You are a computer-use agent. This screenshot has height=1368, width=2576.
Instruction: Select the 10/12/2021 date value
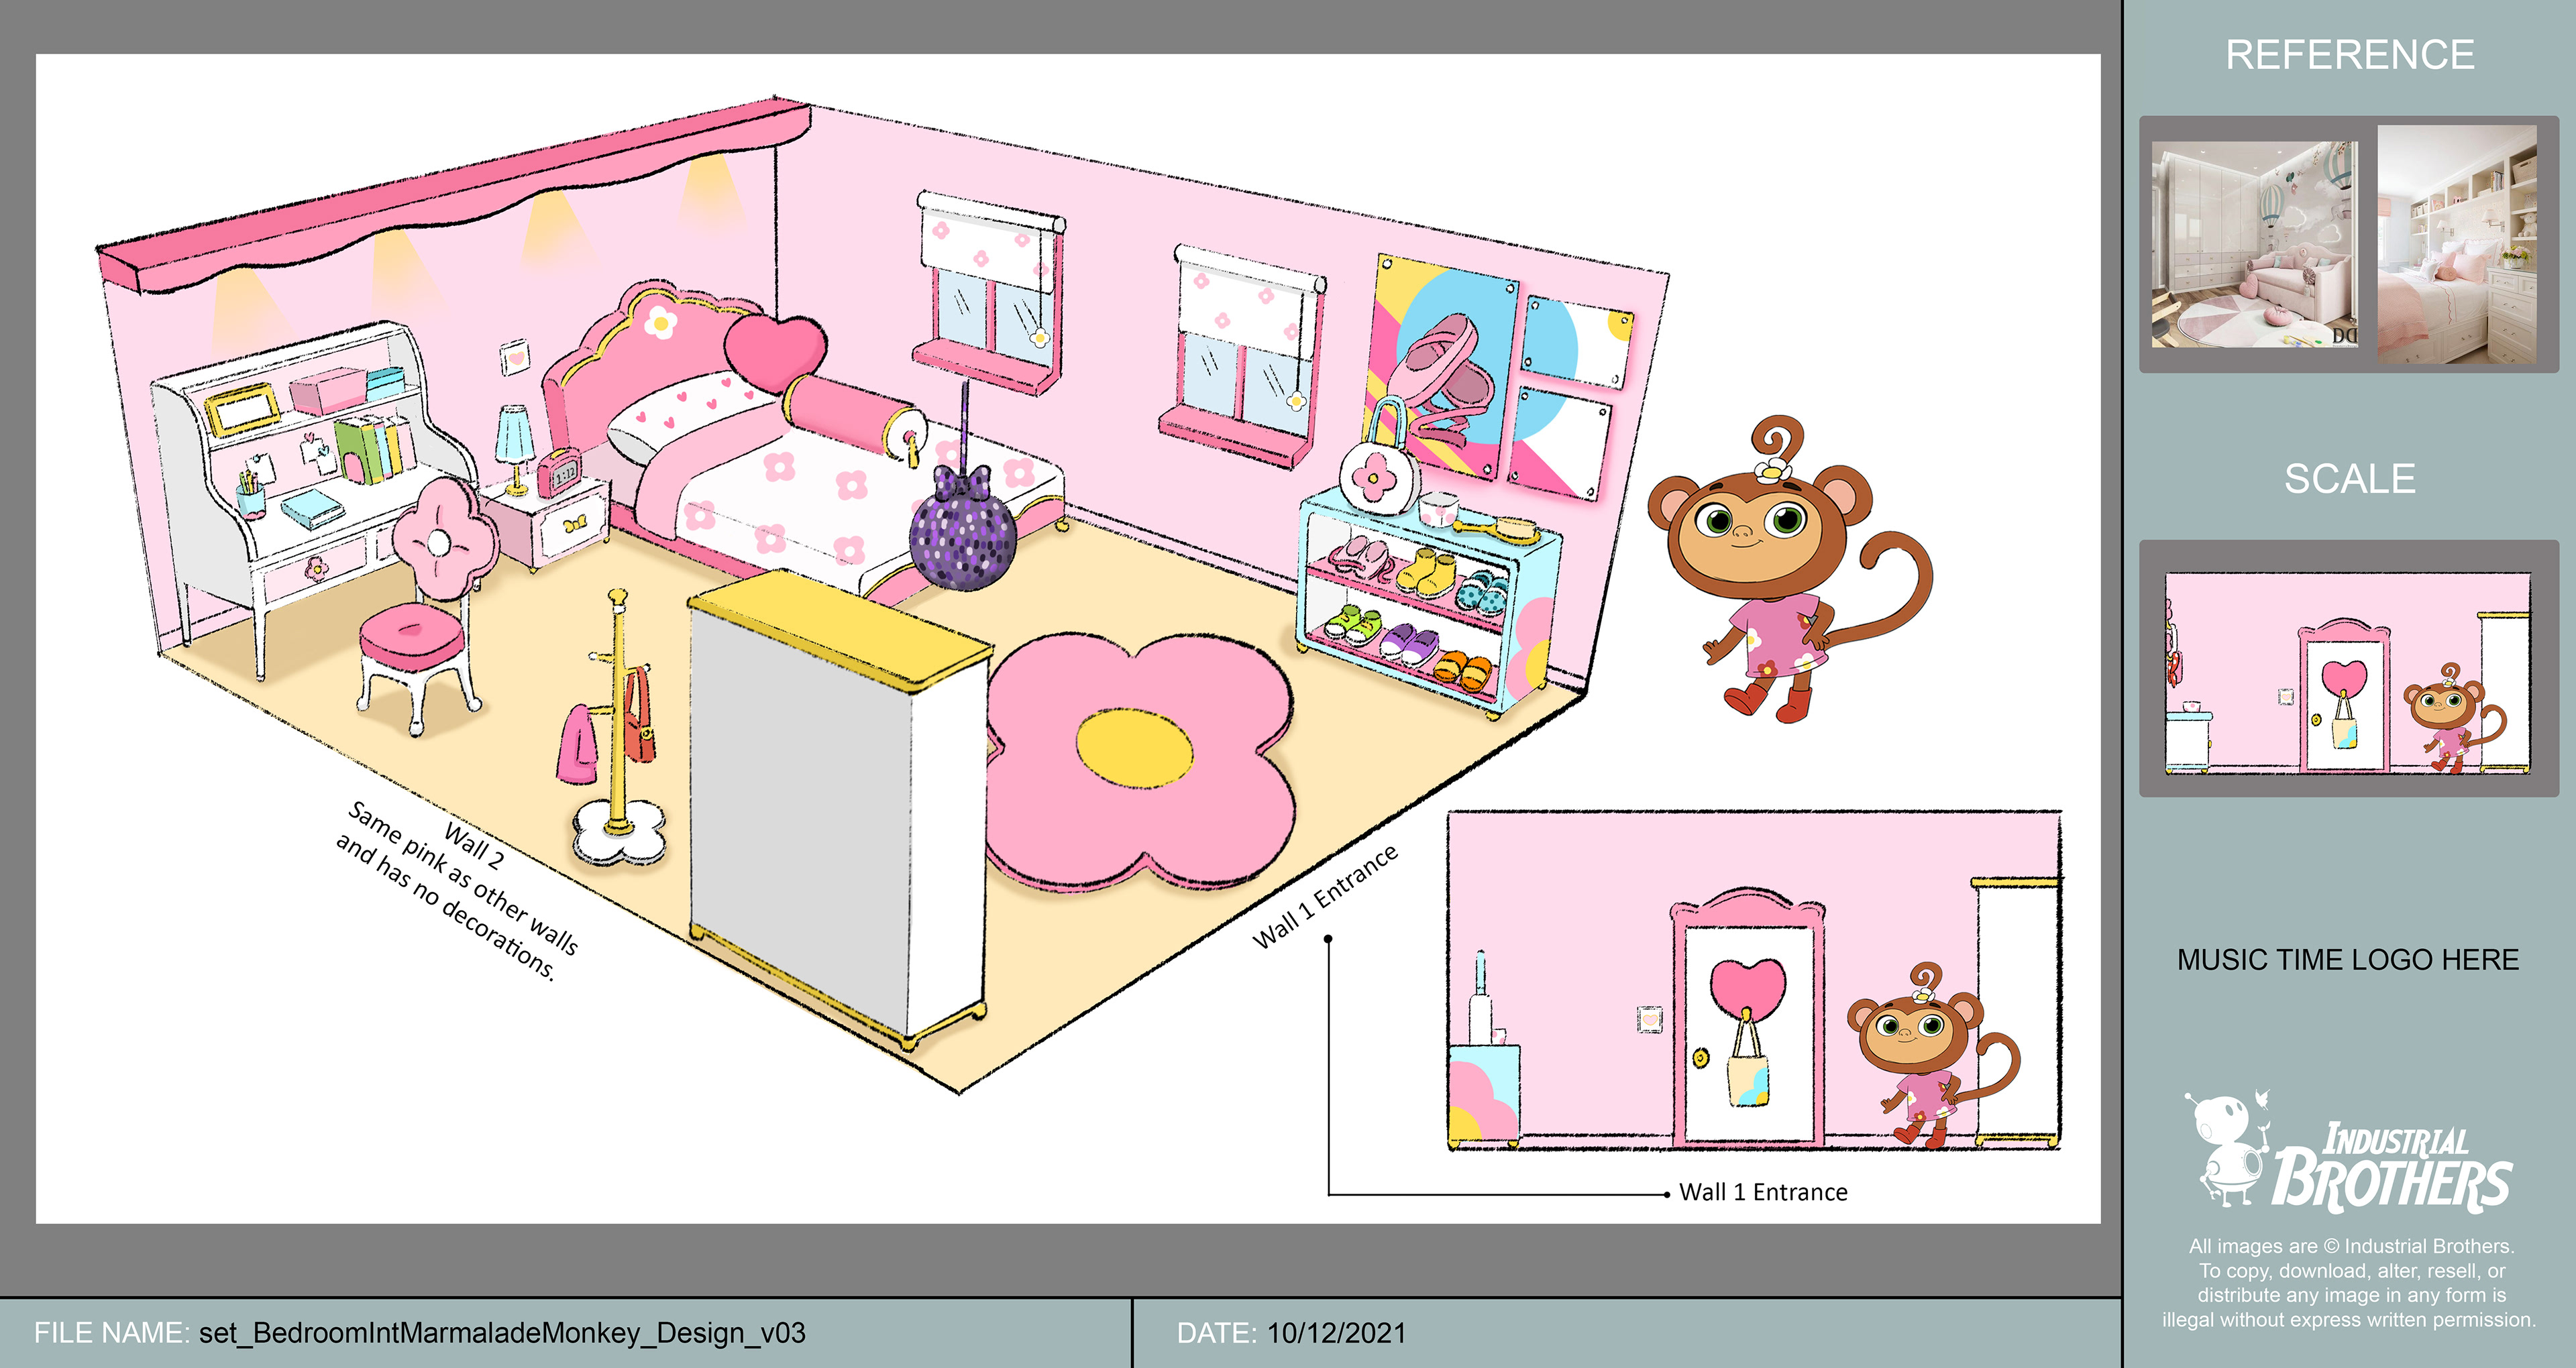tap(1336, 1333)
